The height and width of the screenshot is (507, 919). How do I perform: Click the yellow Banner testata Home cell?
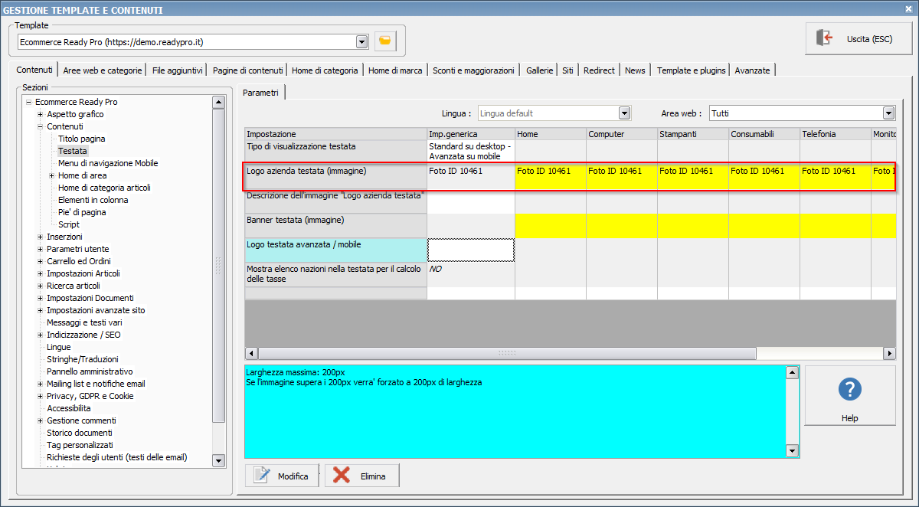point(550,225)
